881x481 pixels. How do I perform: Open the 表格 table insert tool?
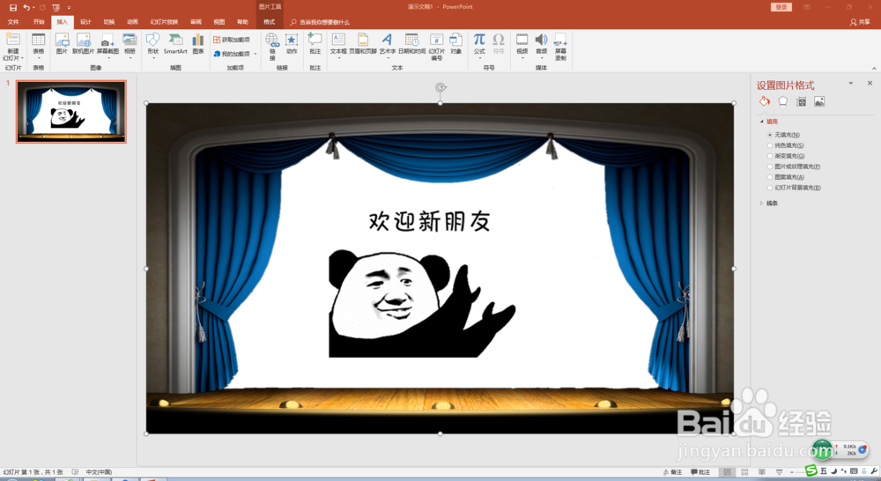tap(38, 45)
